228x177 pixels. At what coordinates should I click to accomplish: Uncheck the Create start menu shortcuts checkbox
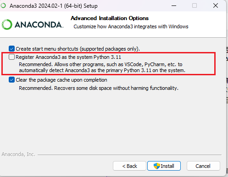point(11,49)
